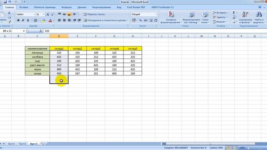
Task: Switch to the Данные tab
Action: [82, 7]
